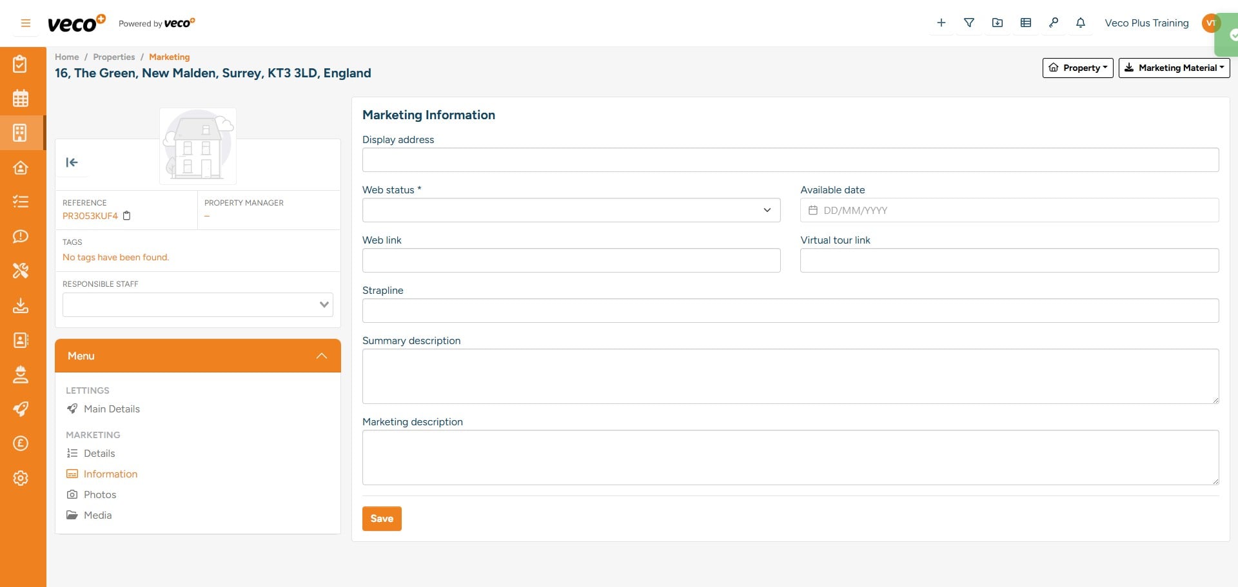Click the key icon in top toolbar
The width and height of the screenshot is (1238, 587).
coord(1053,23)
